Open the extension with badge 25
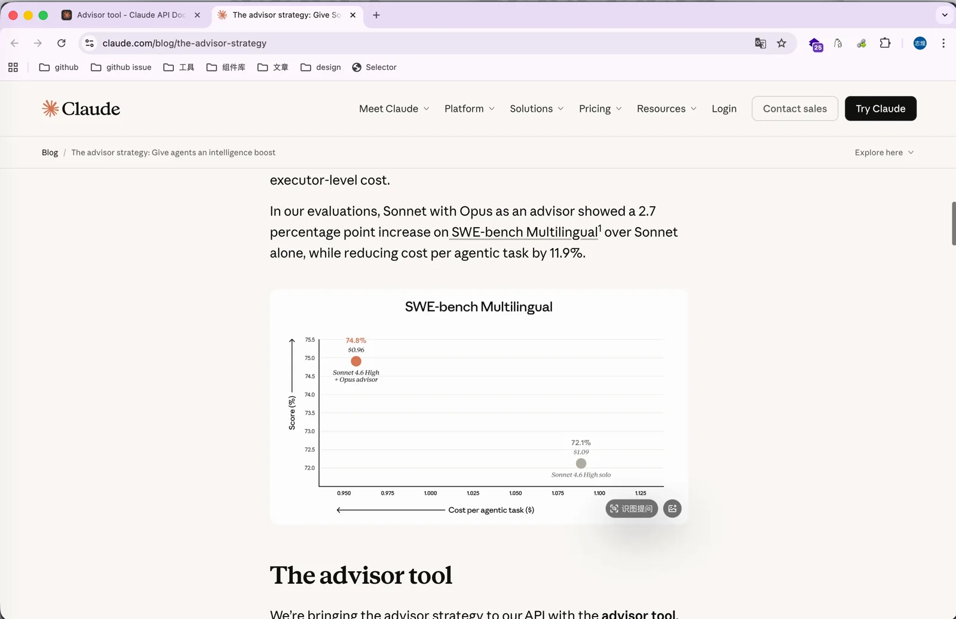956x619 pixels. tap(816, 44)
